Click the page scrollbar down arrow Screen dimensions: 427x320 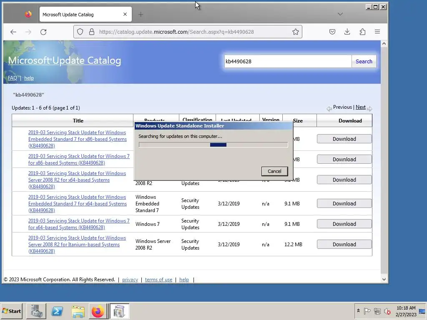pyautogui.click(x=384, y=279)
